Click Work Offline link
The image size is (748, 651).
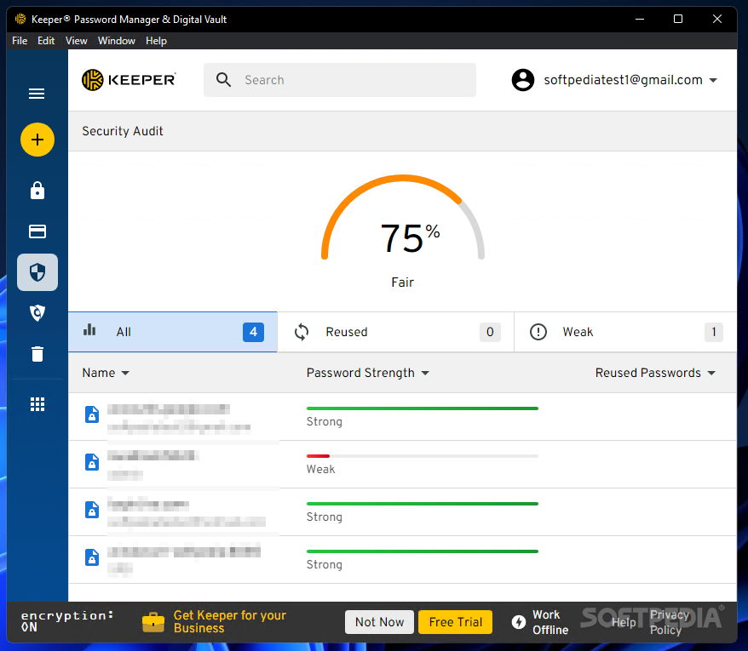(550, 622)
